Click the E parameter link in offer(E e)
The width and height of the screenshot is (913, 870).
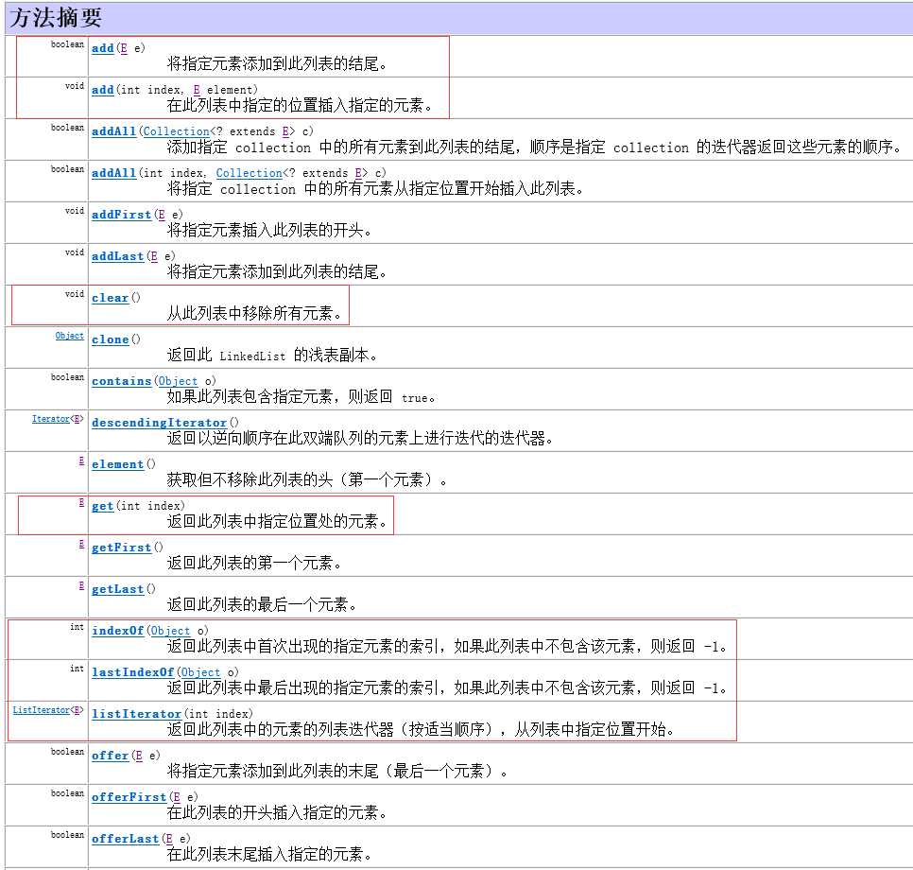[x=139, y=756]
